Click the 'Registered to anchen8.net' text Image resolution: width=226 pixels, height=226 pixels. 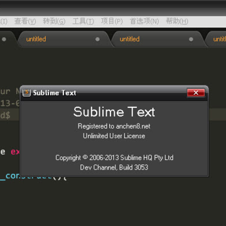pos(114,126)
